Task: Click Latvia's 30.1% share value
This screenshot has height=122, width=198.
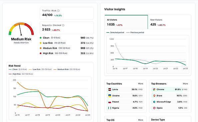Action: [134, 90]
